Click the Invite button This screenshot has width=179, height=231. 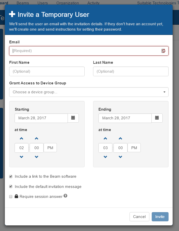click(x=160, y=217)
